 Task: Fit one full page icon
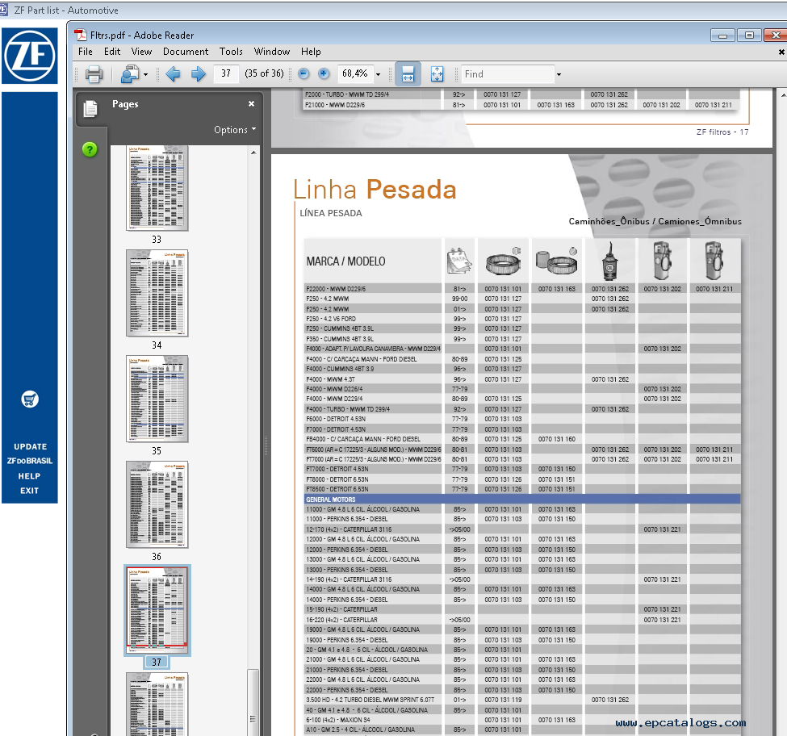(437, 74)
